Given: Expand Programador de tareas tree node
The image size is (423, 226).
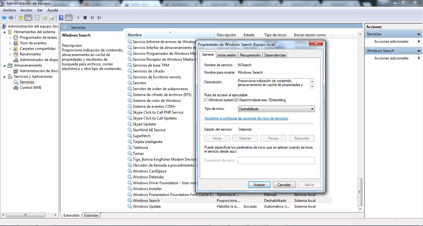Looking at the screenshot, I should tap(10, 38).
